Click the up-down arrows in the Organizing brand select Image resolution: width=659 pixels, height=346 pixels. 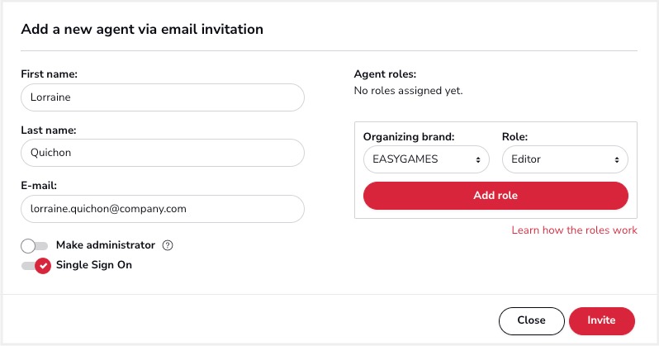(x=478, y=159)
